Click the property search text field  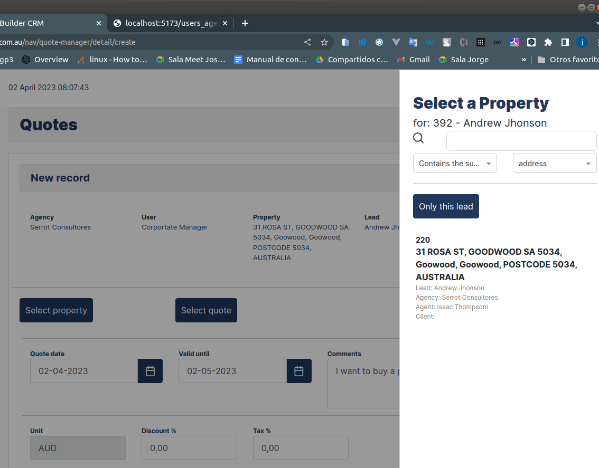[521, 141]
